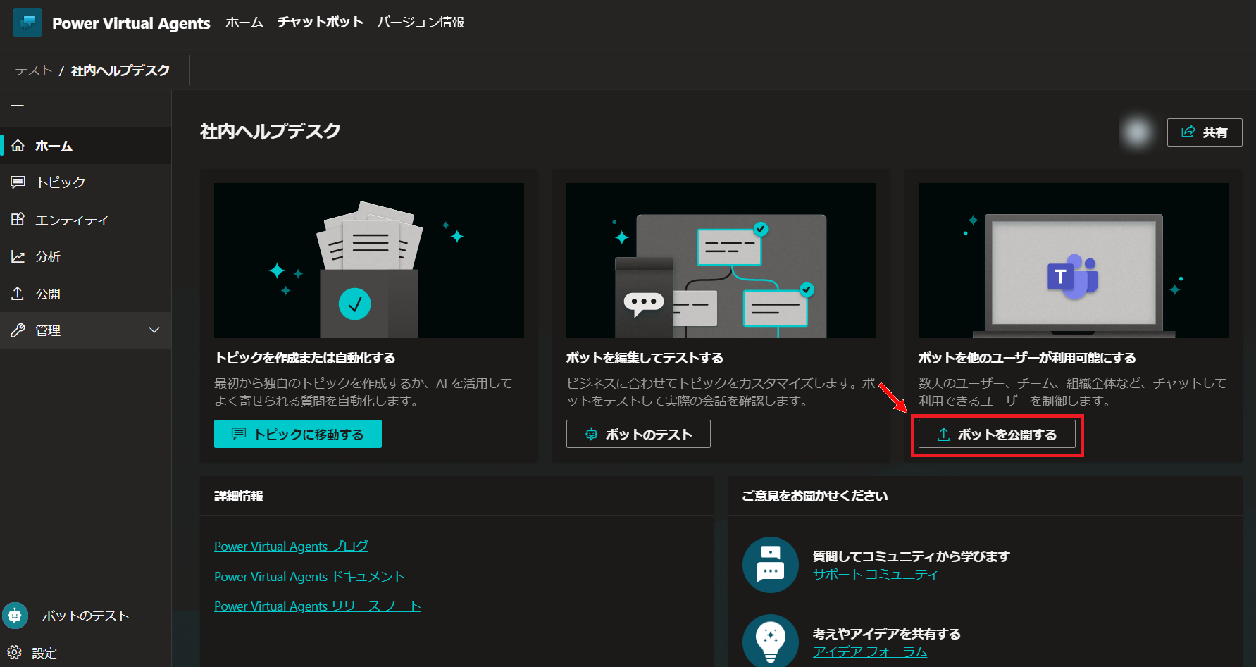Open the ホーム top menu item
Image resolution: width=1256 pixels, height=667 pixels.
pyautogui.click(x=244, y=23)
